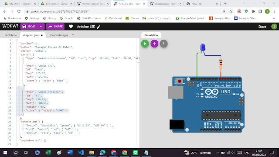
Task: Show hidden system tray icons chevron
Action: tap(218, 153)
